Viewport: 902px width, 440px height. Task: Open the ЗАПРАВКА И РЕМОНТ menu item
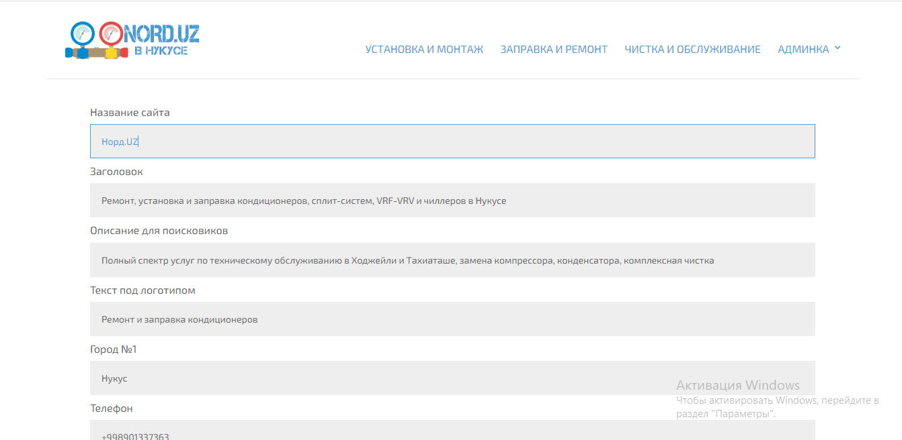coord(554,49)
